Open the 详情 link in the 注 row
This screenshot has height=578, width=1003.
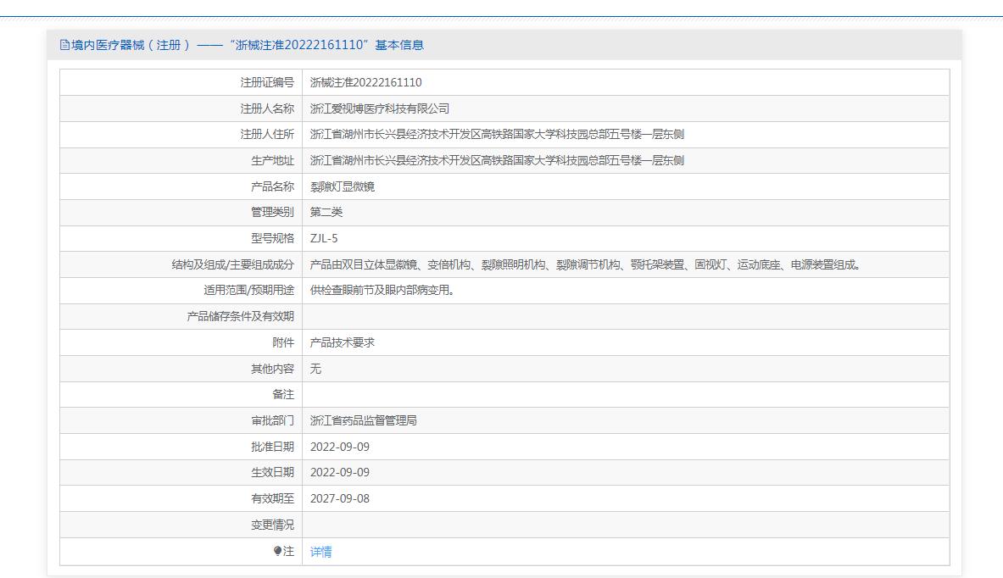pos(321,552)
